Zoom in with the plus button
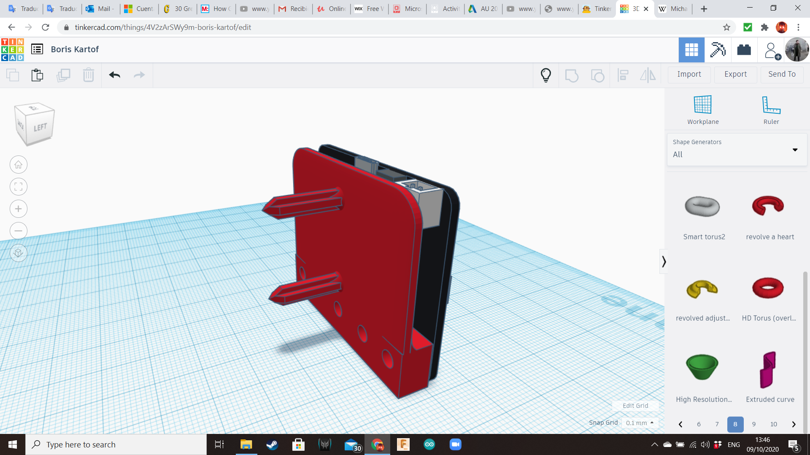The height and width of the screenshot is (455, 810). tap(19, 209)
